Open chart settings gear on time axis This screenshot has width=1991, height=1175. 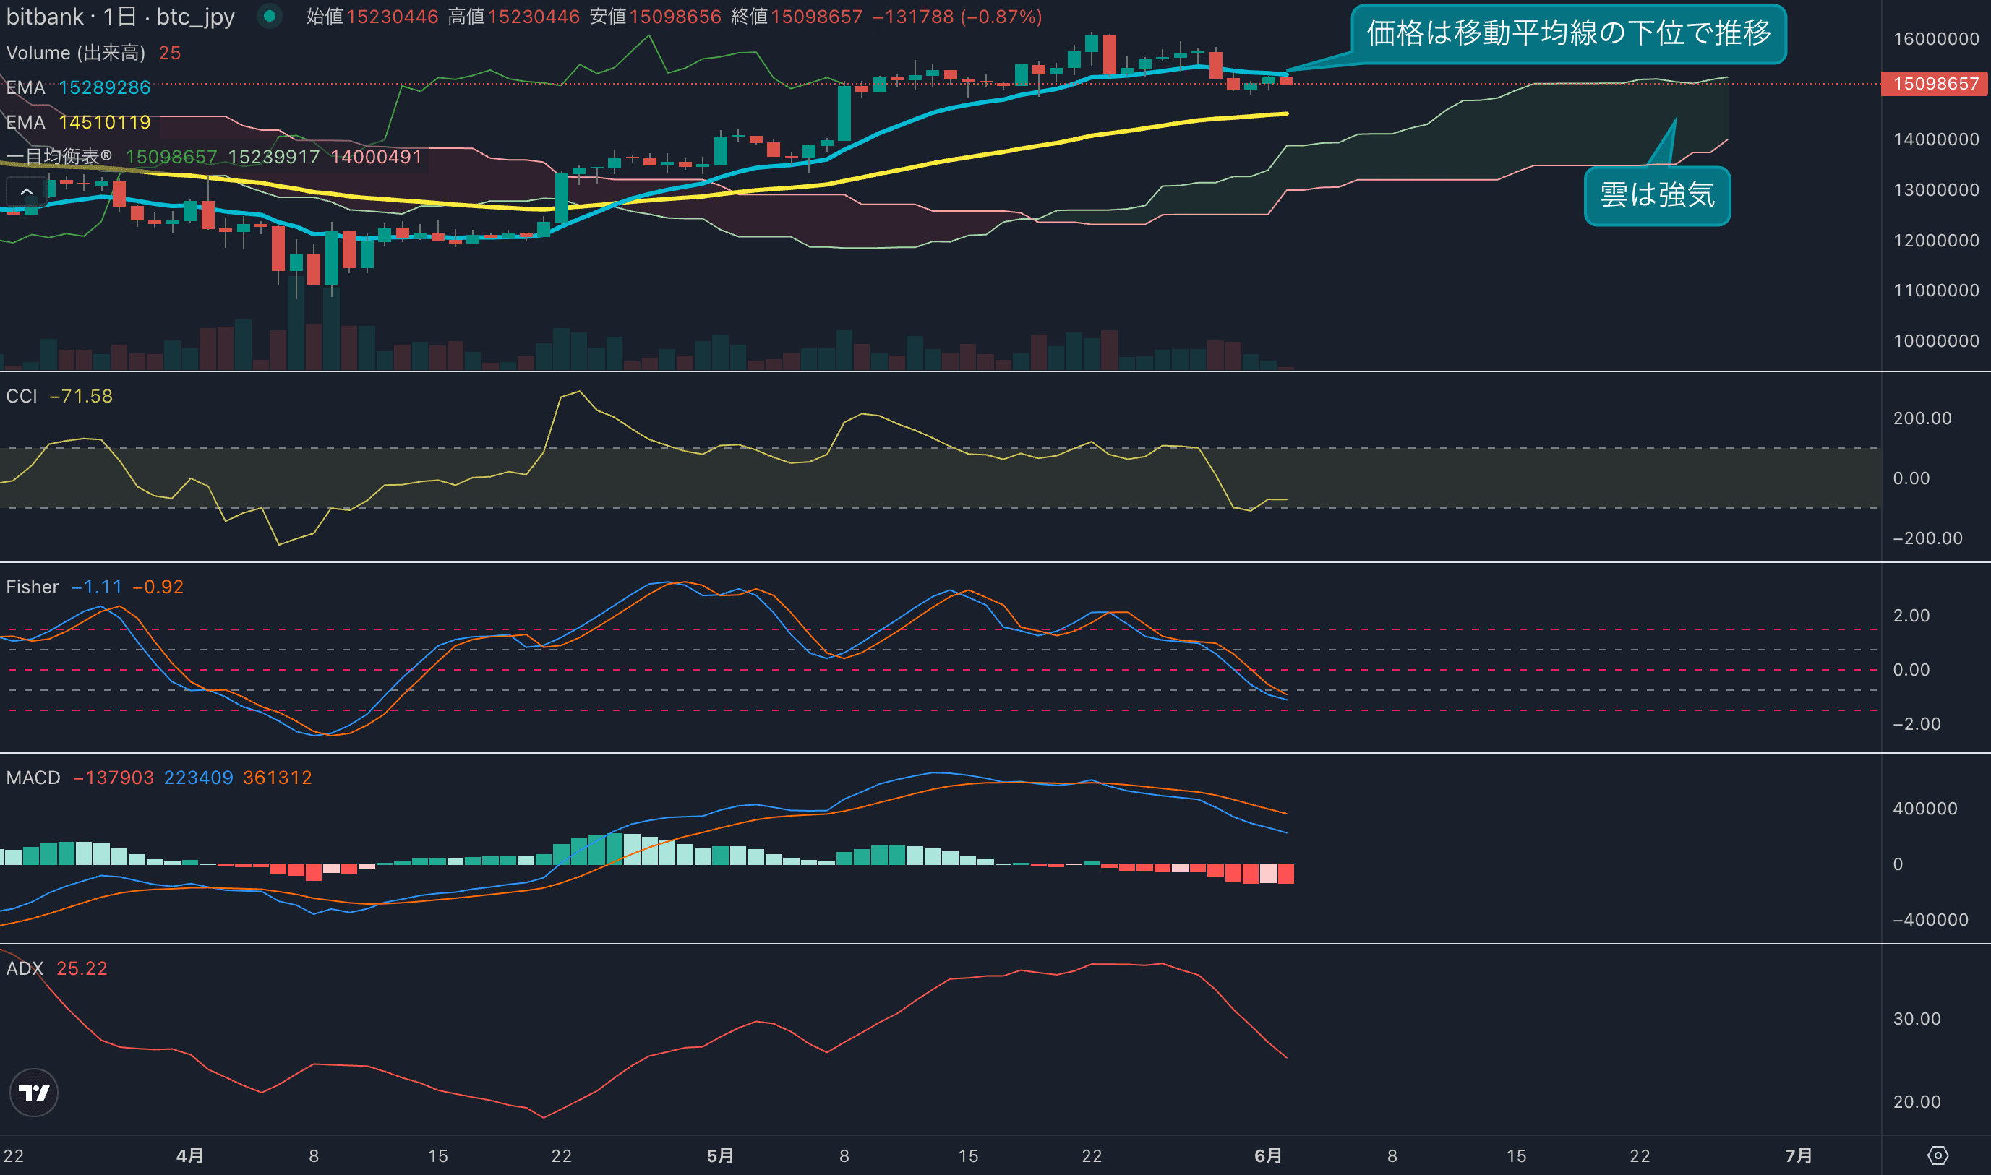tap(1938, 1155)
